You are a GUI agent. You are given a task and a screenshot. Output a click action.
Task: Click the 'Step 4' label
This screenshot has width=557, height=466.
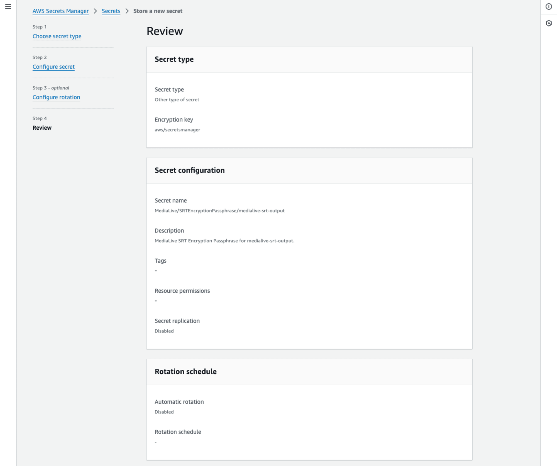pos(40,118)
